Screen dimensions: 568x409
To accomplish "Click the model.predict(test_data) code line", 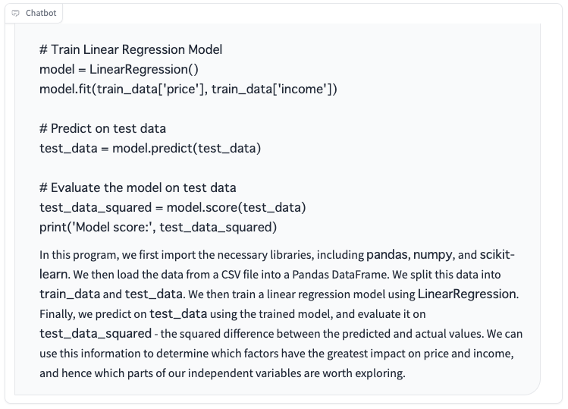I will coord(150,148).
